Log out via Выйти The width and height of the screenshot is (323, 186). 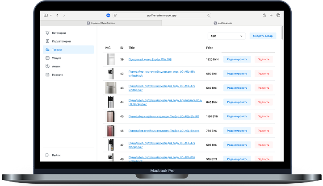[x=68, y=155]
